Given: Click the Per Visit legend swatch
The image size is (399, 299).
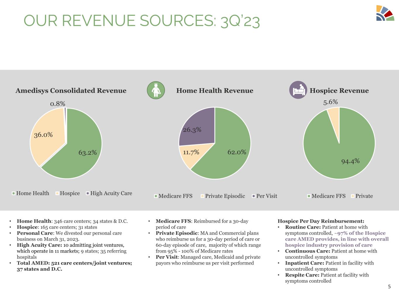Looking at the screenshot, I should click(253, 196).
